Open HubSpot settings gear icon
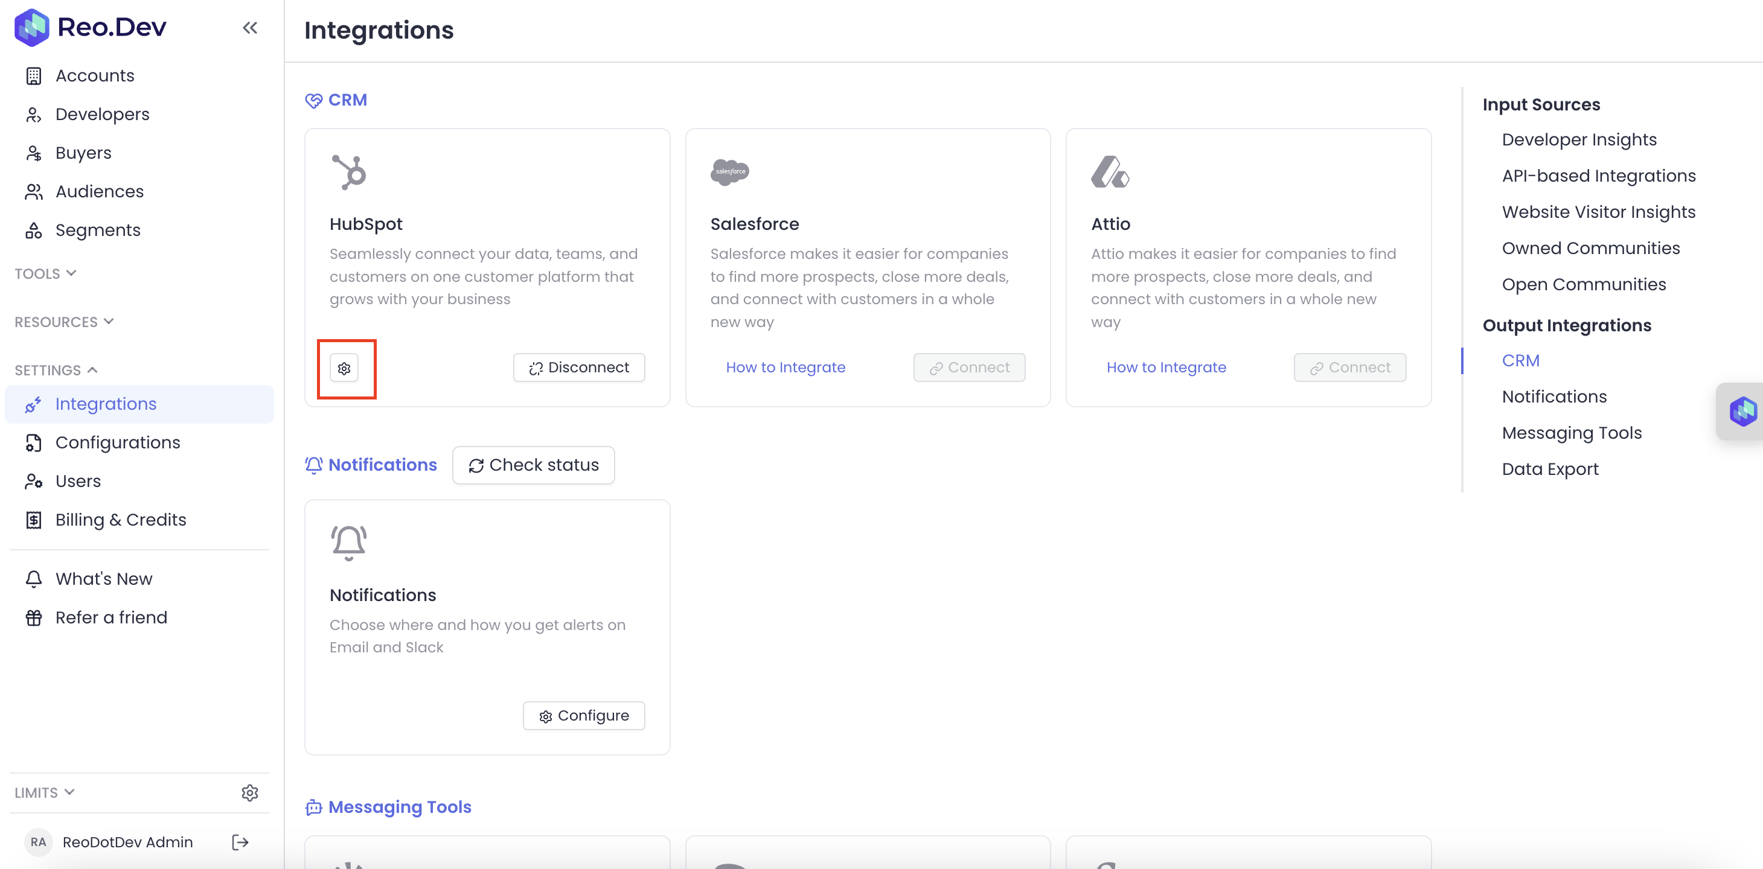This screenshot has width=1763, height=869. (344, 368)
